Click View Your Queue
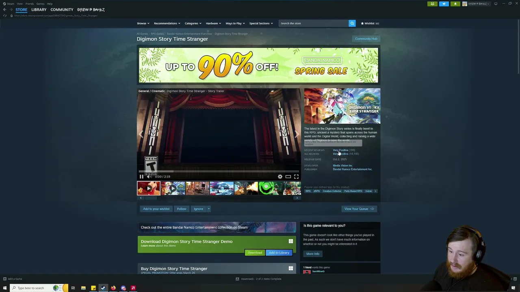This screenshot has width=520, height=292. coord(359,209)
